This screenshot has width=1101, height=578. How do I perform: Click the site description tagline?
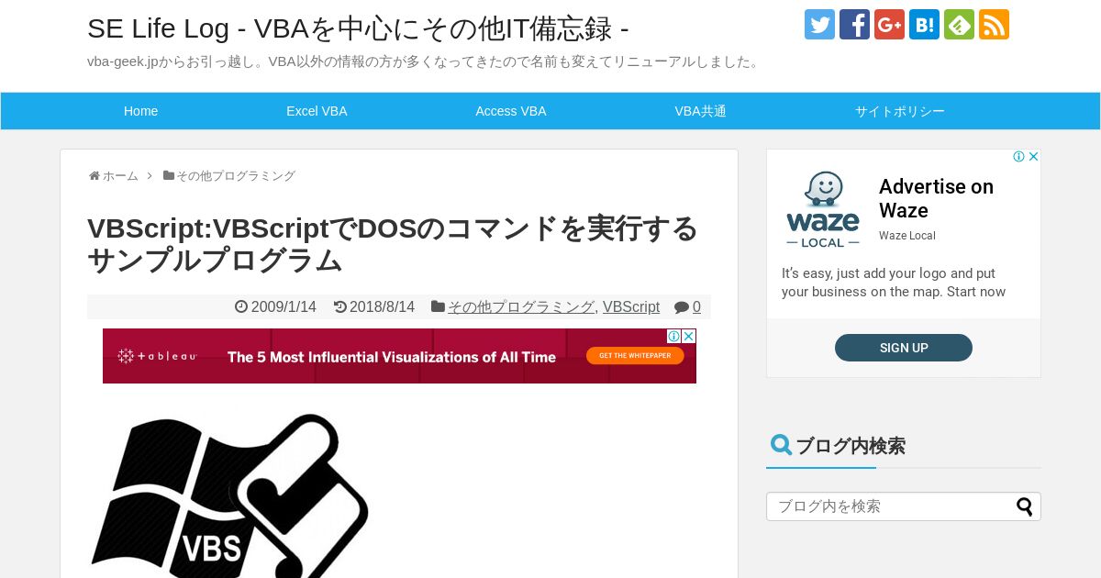point(425,61)
